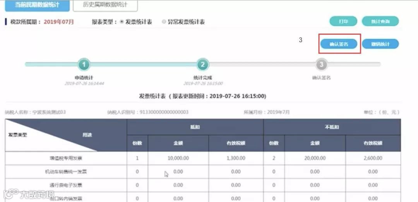Screen dimensions: 418x202
Task: Click the 20,000.00 amount cell
Action: coord(315,158)
